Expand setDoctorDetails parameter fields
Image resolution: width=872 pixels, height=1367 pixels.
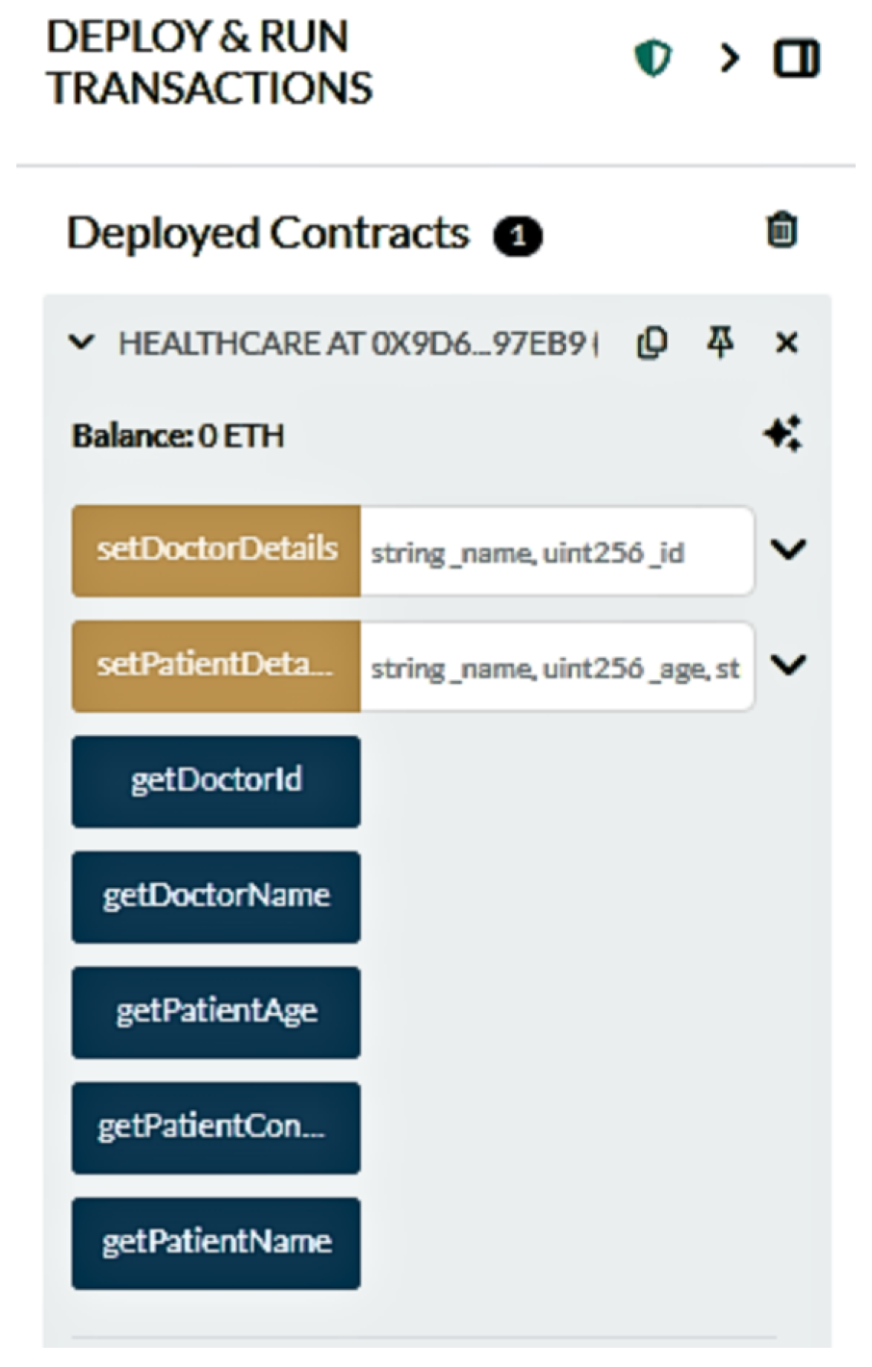click(x=788, y=550)
